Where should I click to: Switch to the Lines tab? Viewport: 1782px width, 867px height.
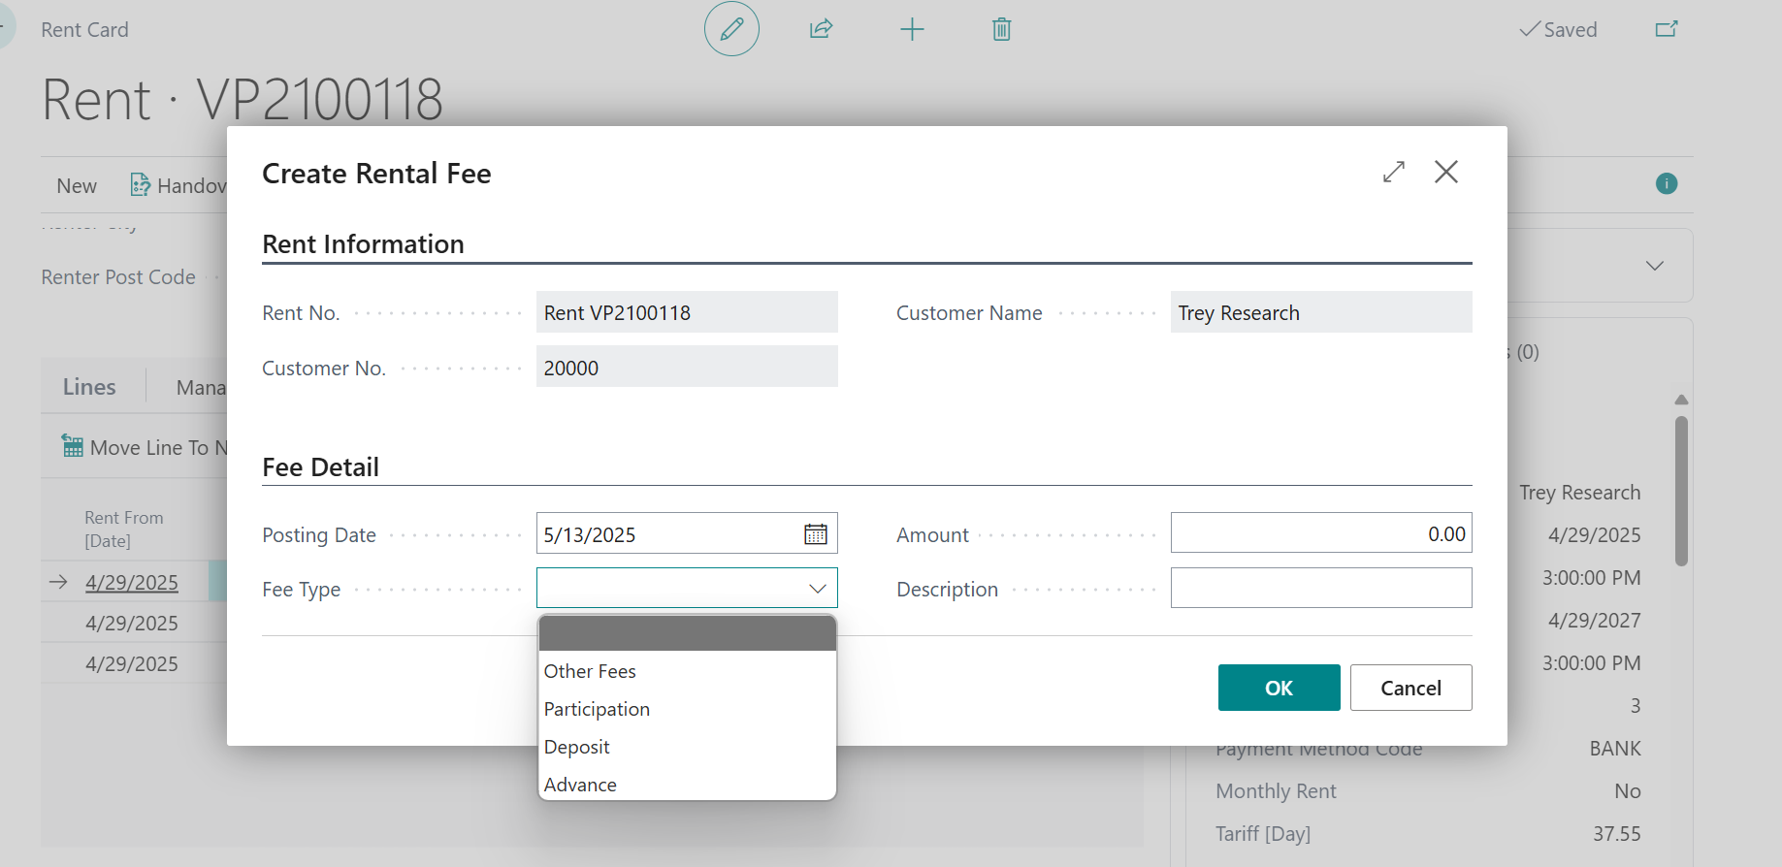point(89,387)
